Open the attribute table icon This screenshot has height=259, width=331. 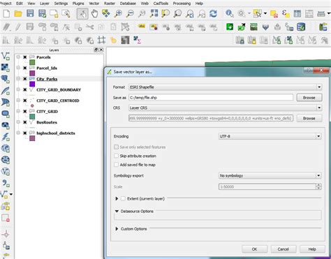click(297, 13)
